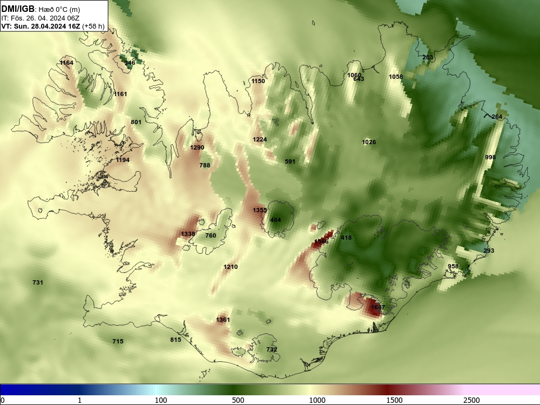Select the 731 value over the sea

38,283
